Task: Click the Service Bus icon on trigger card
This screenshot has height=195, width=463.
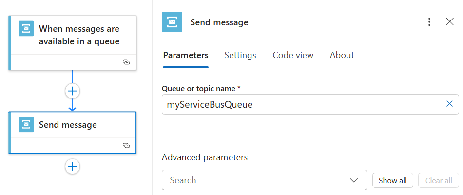Action: coord(26,28)
